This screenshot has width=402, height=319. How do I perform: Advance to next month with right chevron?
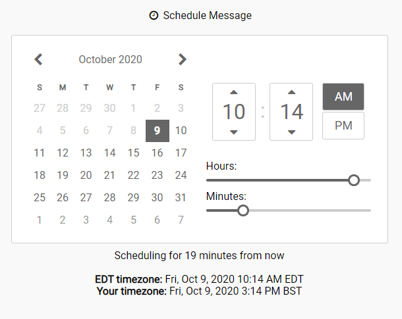point(183,59)
